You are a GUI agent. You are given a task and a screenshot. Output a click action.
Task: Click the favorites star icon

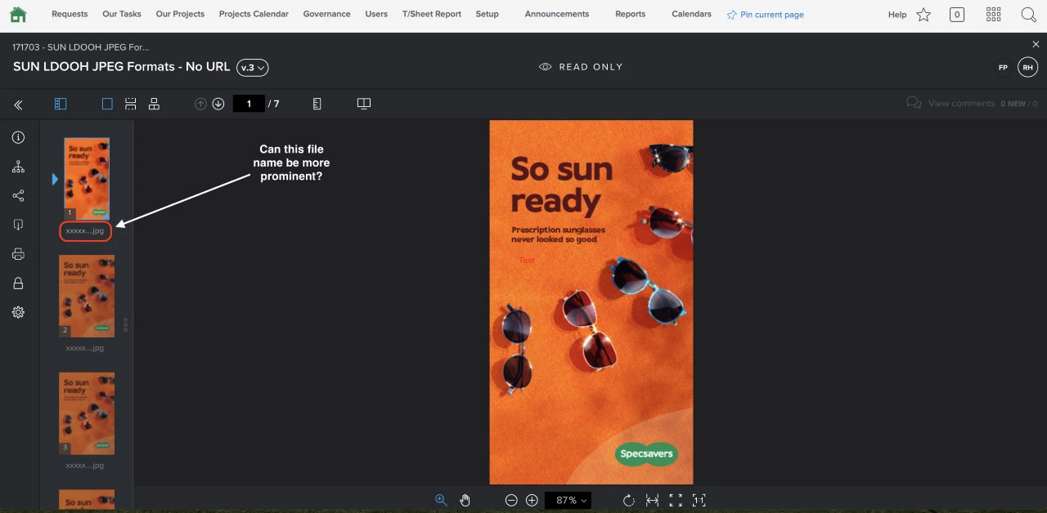click(923, 15)
